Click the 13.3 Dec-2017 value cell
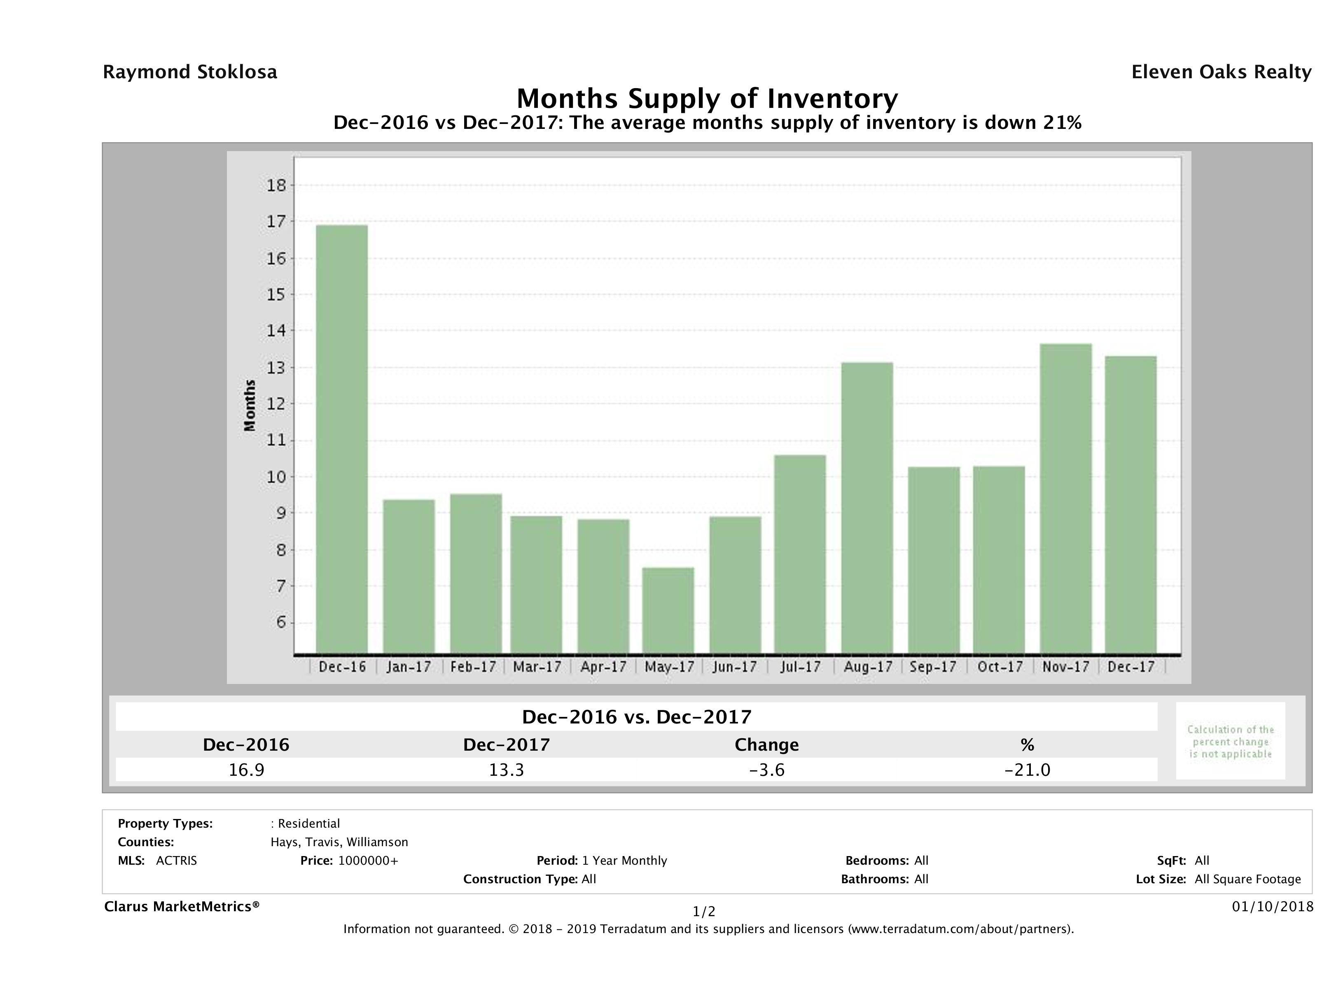Screen dimensions: 1329x1008 click(x=506, y=770)
